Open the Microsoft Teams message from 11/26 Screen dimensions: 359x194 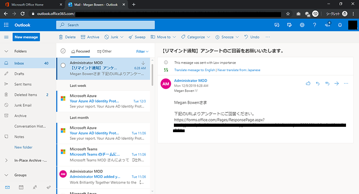coord(104,155)
